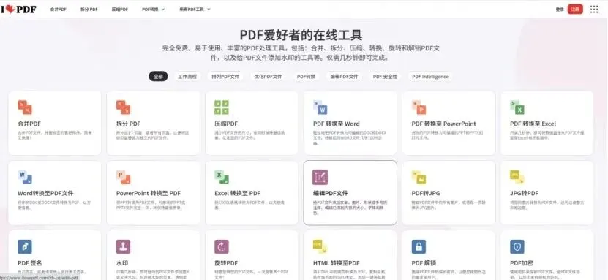Select the 工作流程 filter tab

click(x=187, y=77)
